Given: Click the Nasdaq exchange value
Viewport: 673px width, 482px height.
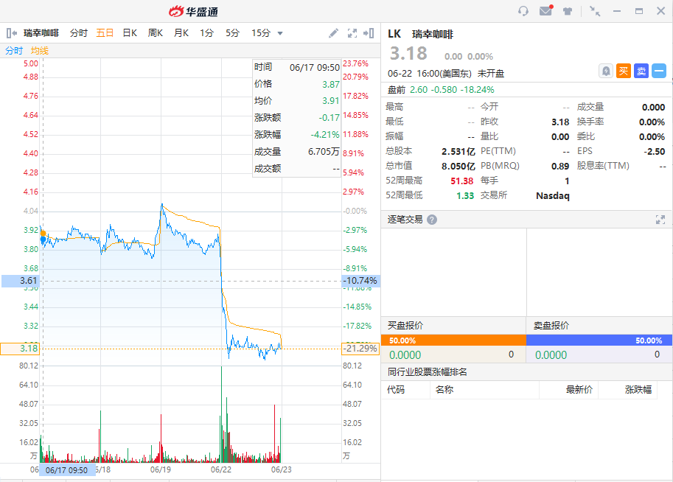Looking at the screenshot, I should [x=553, y=196].
